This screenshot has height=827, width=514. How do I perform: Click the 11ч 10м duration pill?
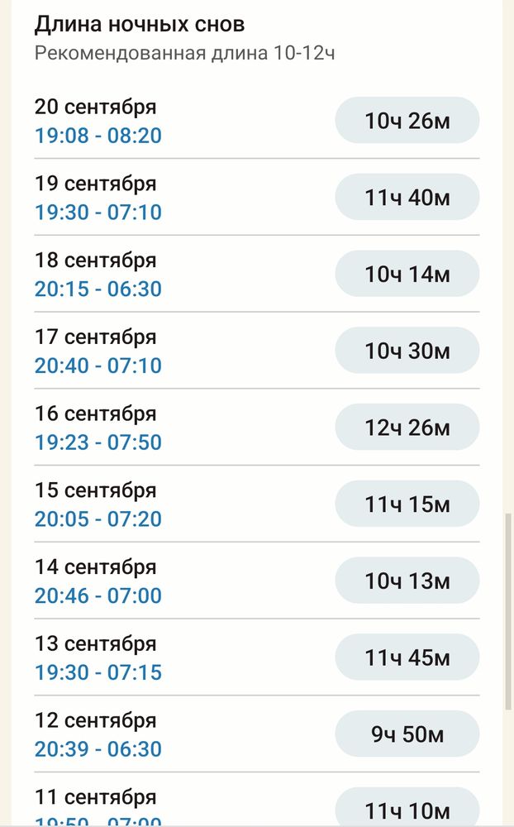[x=407, y=810]
